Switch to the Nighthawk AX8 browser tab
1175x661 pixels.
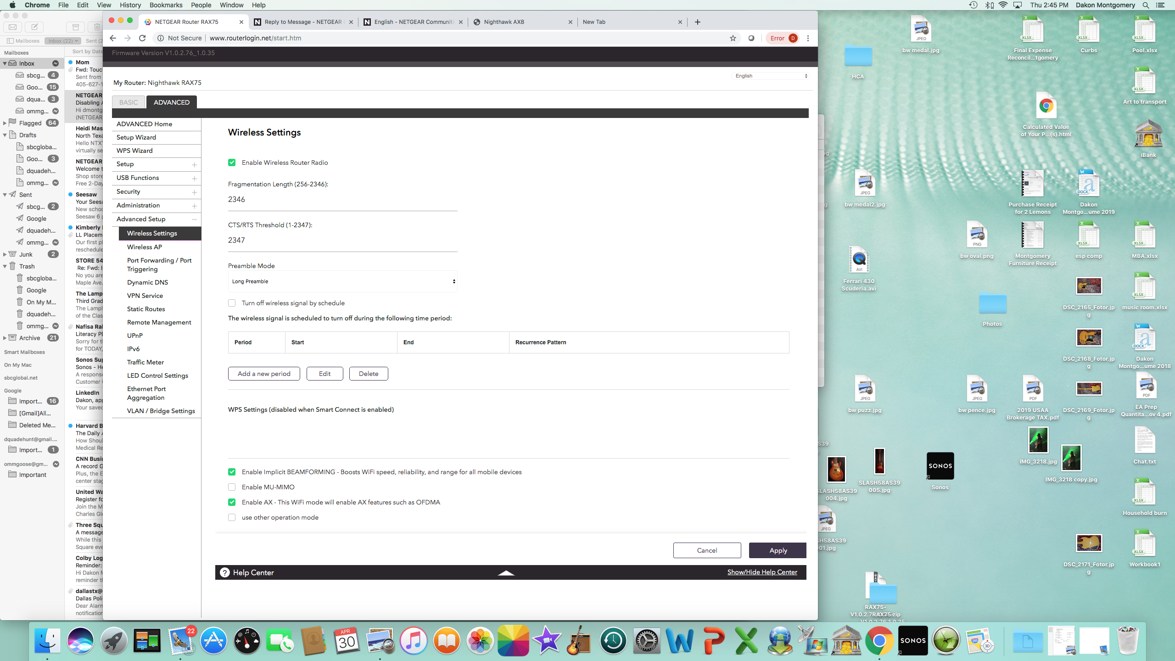point(523,22)
